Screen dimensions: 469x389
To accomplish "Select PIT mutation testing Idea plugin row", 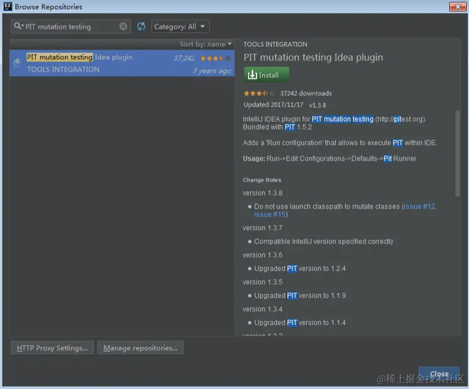I will click(122, 63).
